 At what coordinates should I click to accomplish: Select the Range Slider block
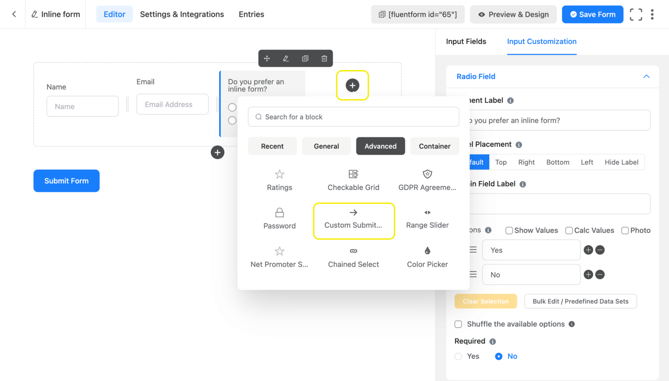427,218
